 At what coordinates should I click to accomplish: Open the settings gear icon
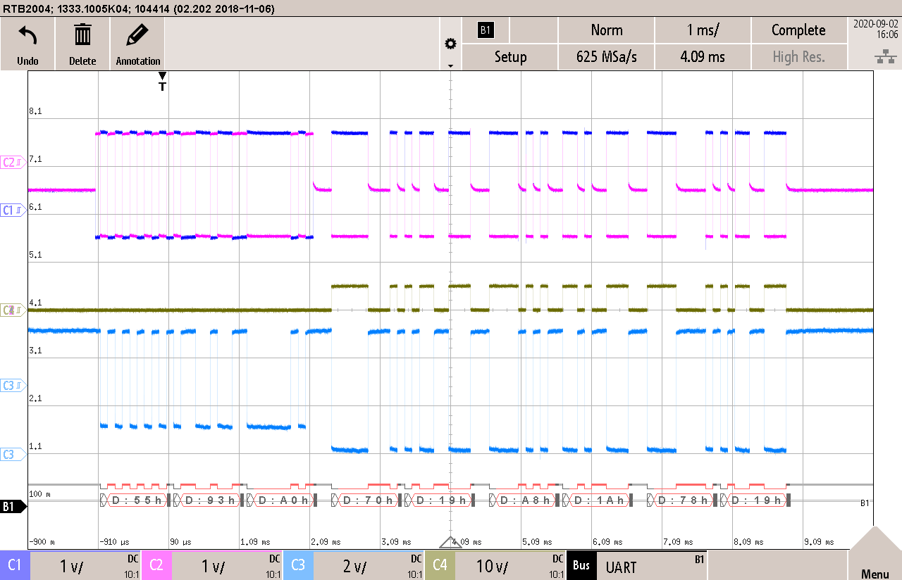tap(451, 42)
